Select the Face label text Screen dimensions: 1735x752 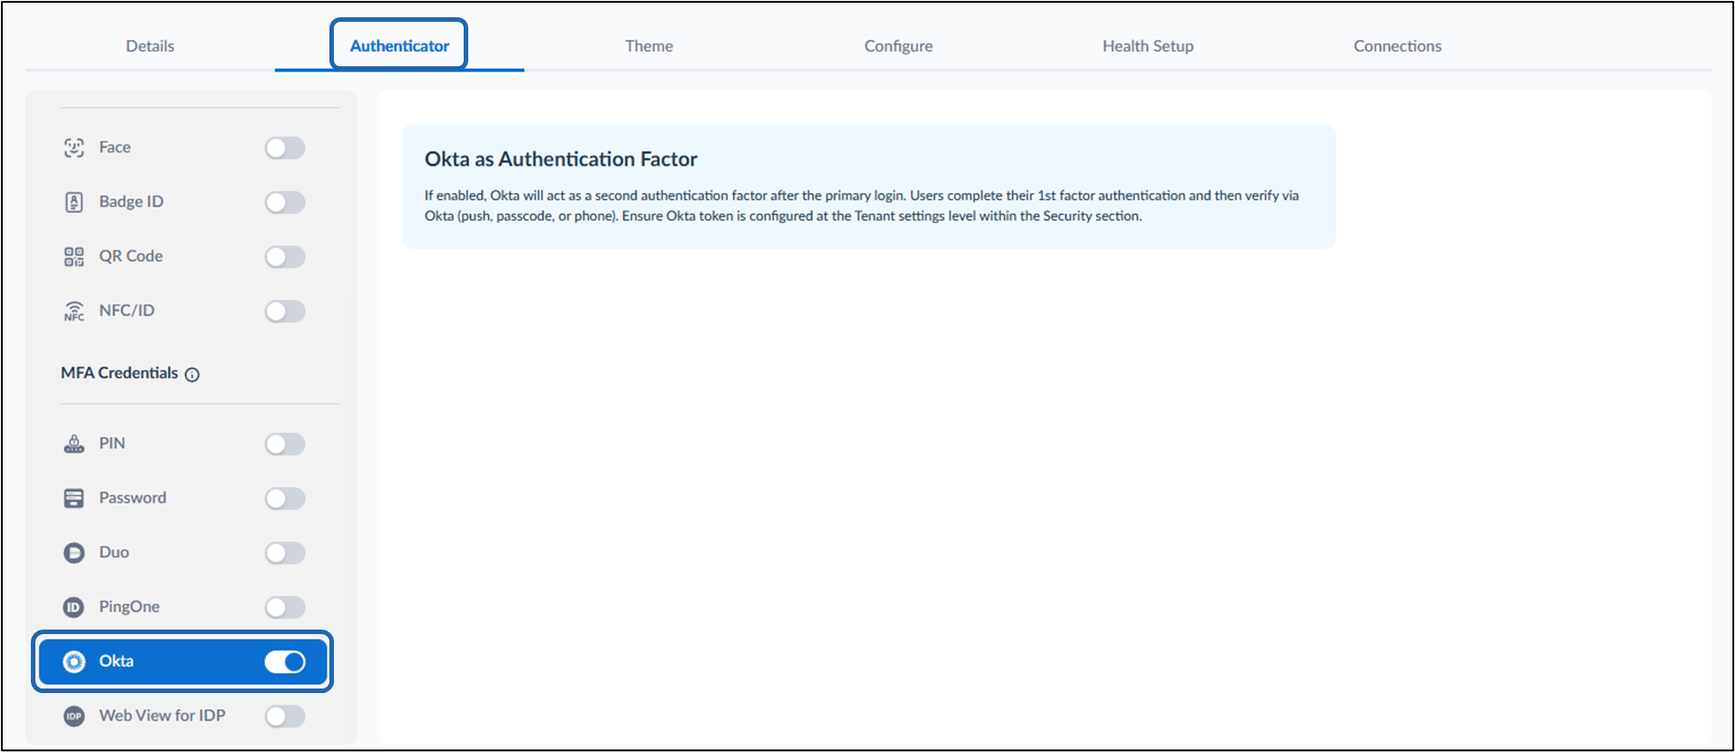click(x=114, y=147)
